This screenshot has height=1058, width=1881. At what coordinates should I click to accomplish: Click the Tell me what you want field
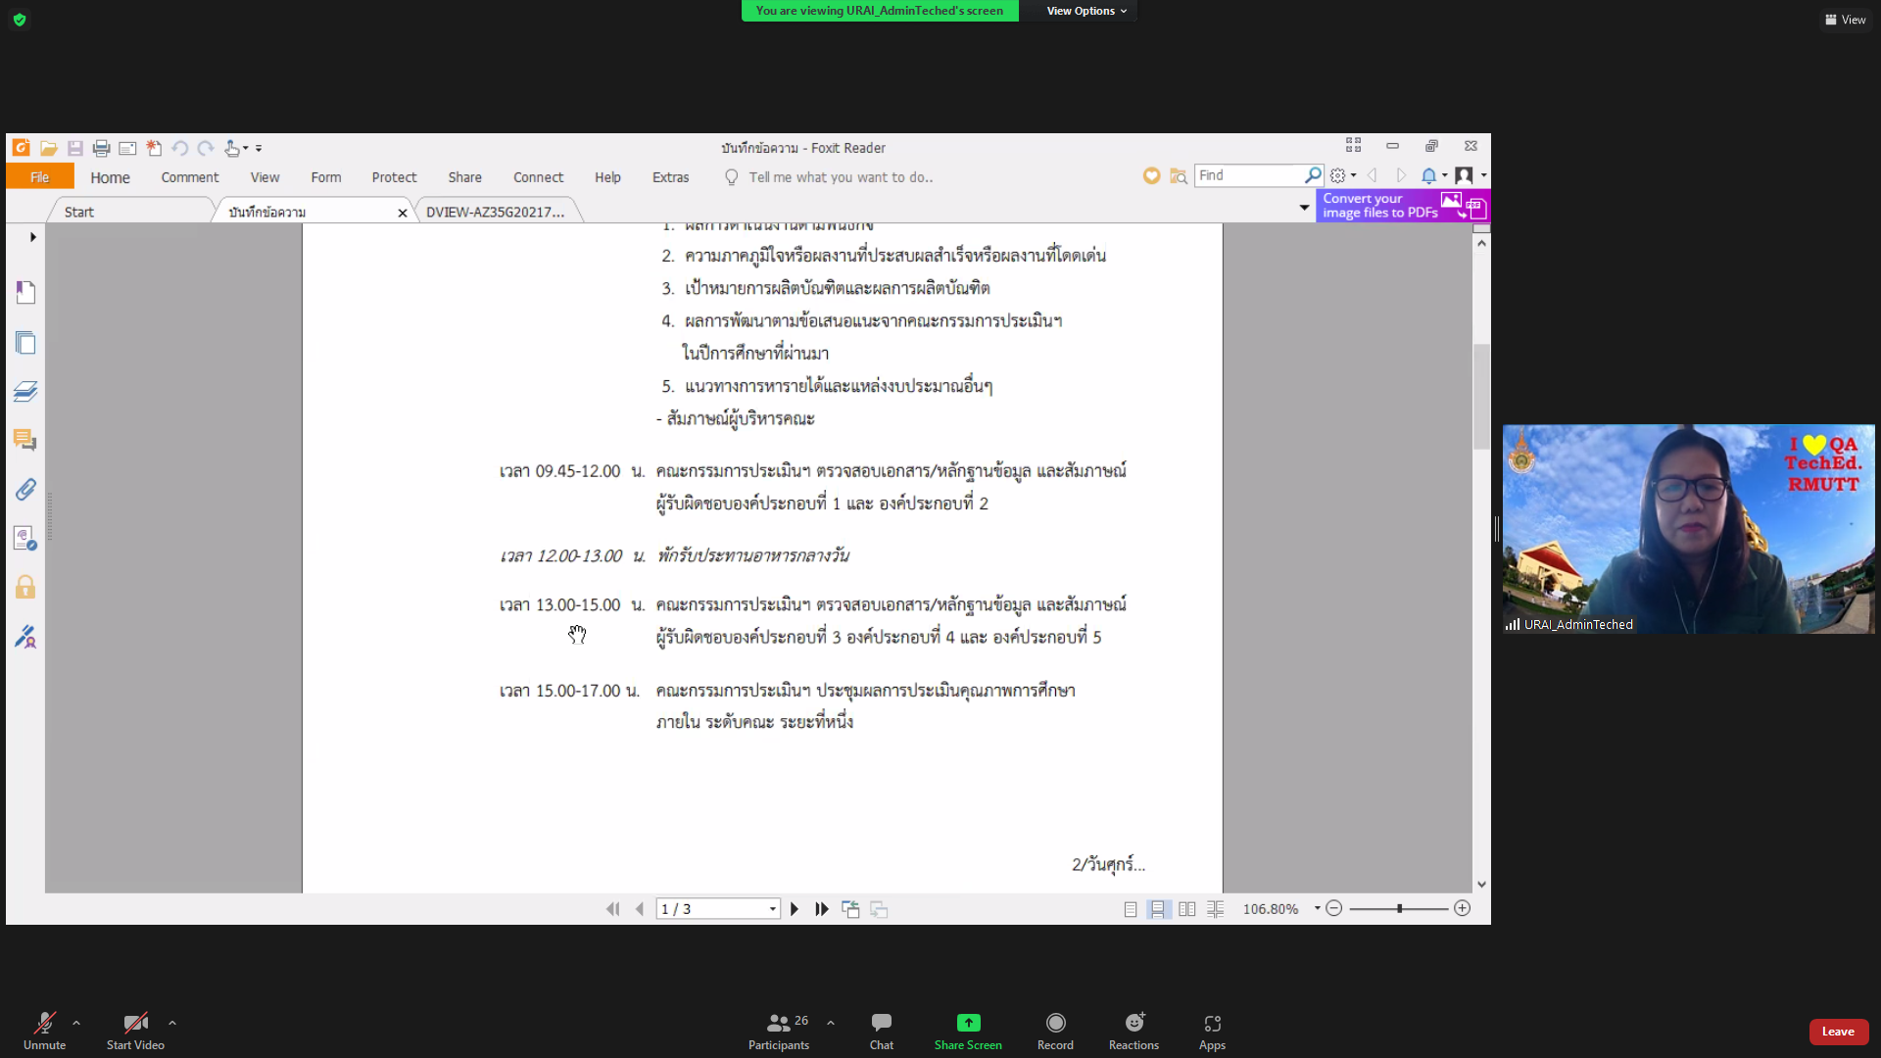tap(841, 177)
